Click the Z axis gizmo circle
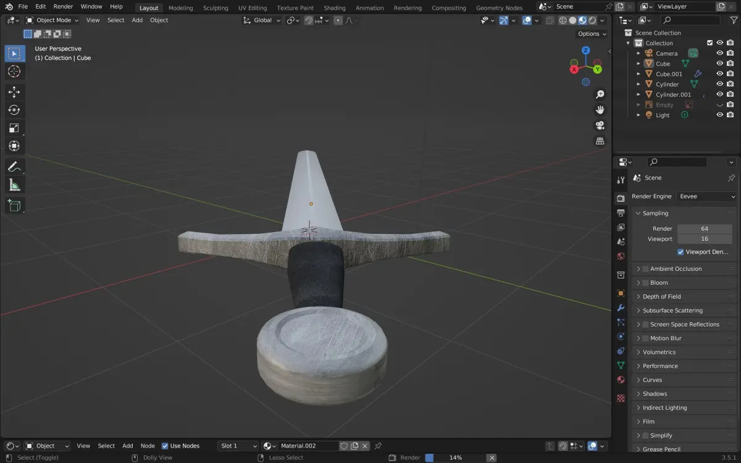Viewport: 741px width, 463px height. click(586, 51)
